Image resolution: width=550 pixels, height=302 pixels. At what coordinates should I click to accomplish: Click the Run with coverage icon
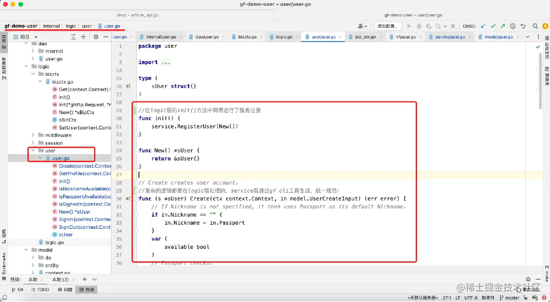429,26
